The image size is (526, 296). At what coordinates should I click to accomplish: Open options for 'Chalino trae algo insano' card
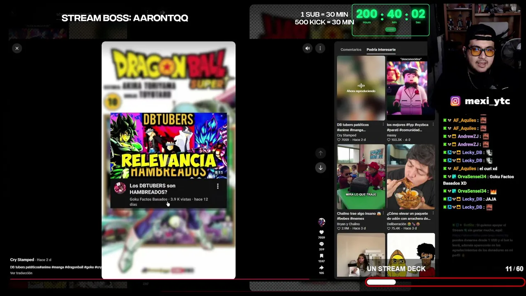click(383, 213)
